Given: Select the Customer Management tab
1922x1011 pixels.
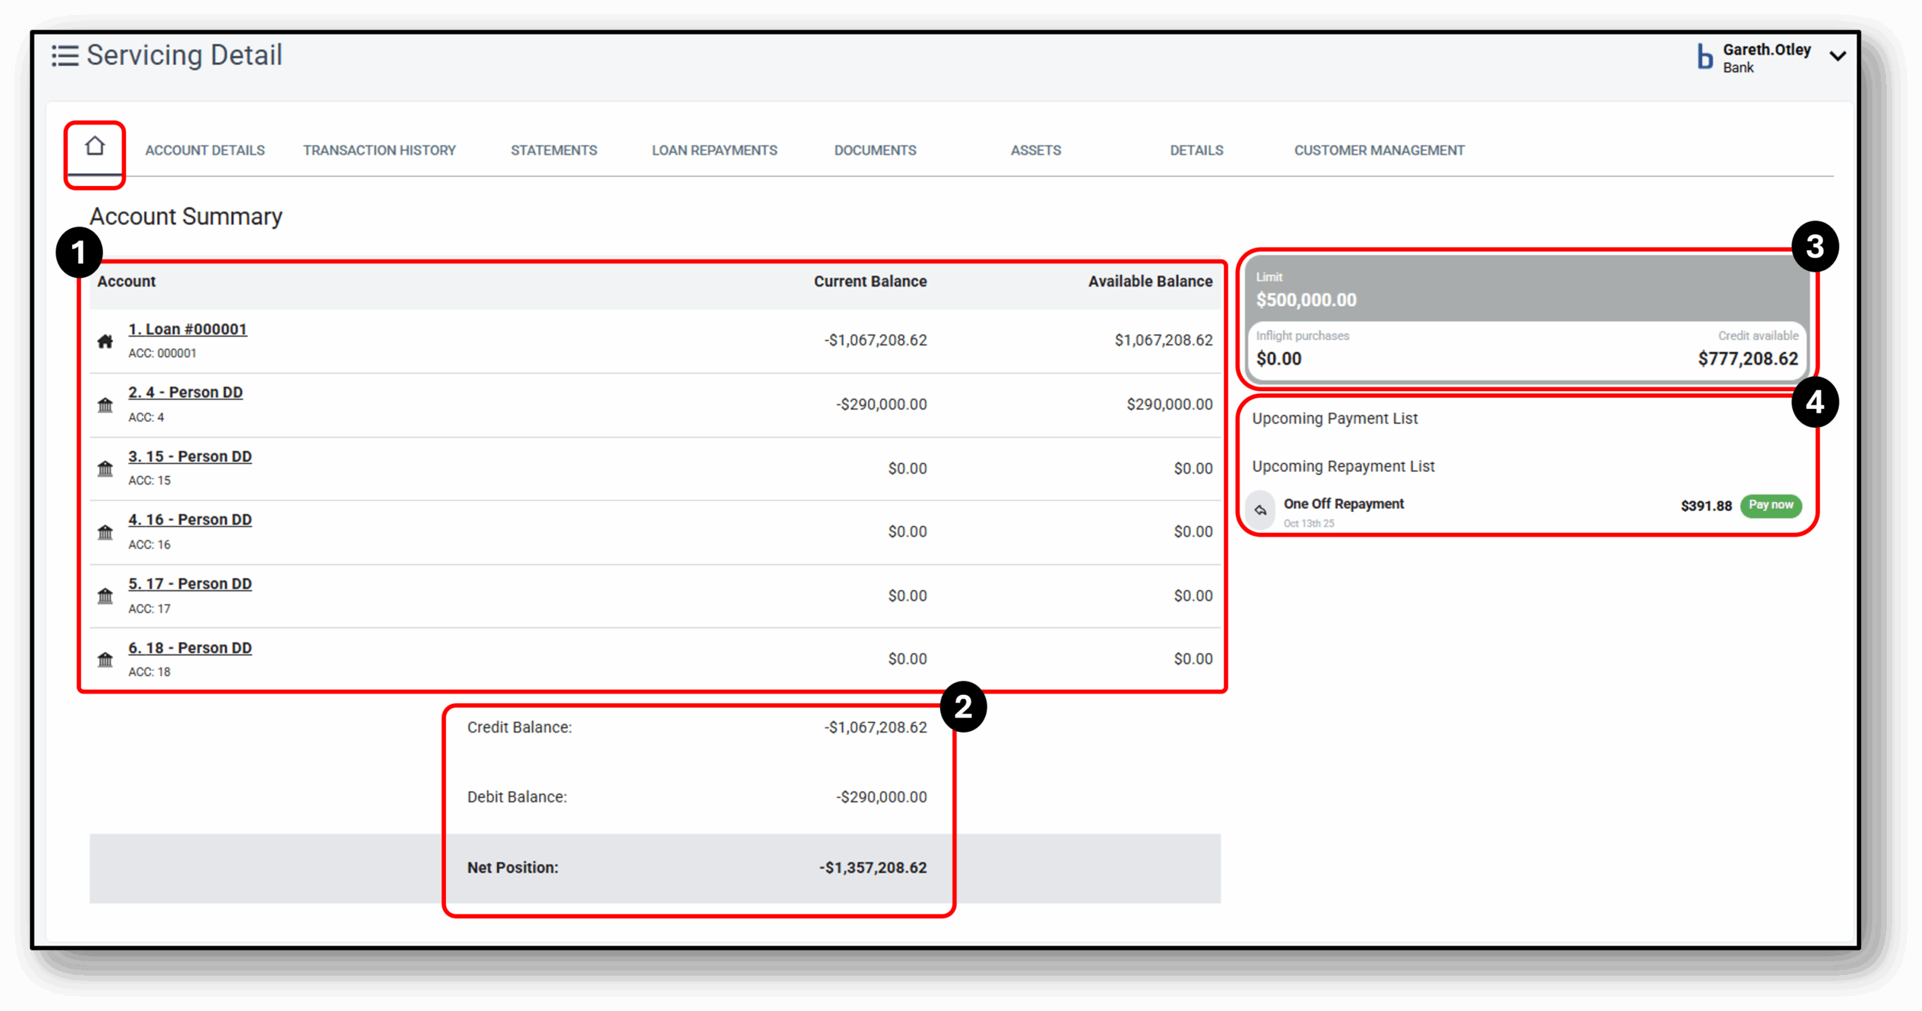Looking at the screenshot, I should click(1378, 150).
